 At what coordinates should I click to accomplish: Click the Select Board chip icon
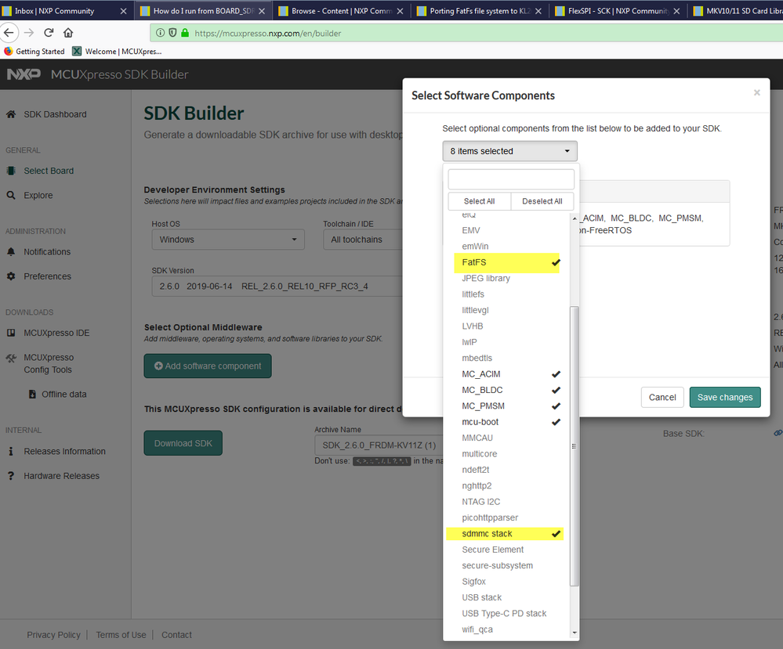point(10,171)
